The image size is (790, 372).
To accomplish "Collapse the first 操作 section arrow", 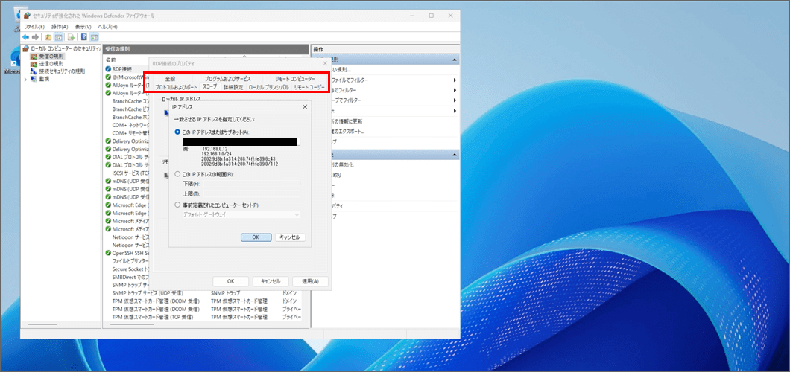I will pyautogui.click(x=453, y=60).
